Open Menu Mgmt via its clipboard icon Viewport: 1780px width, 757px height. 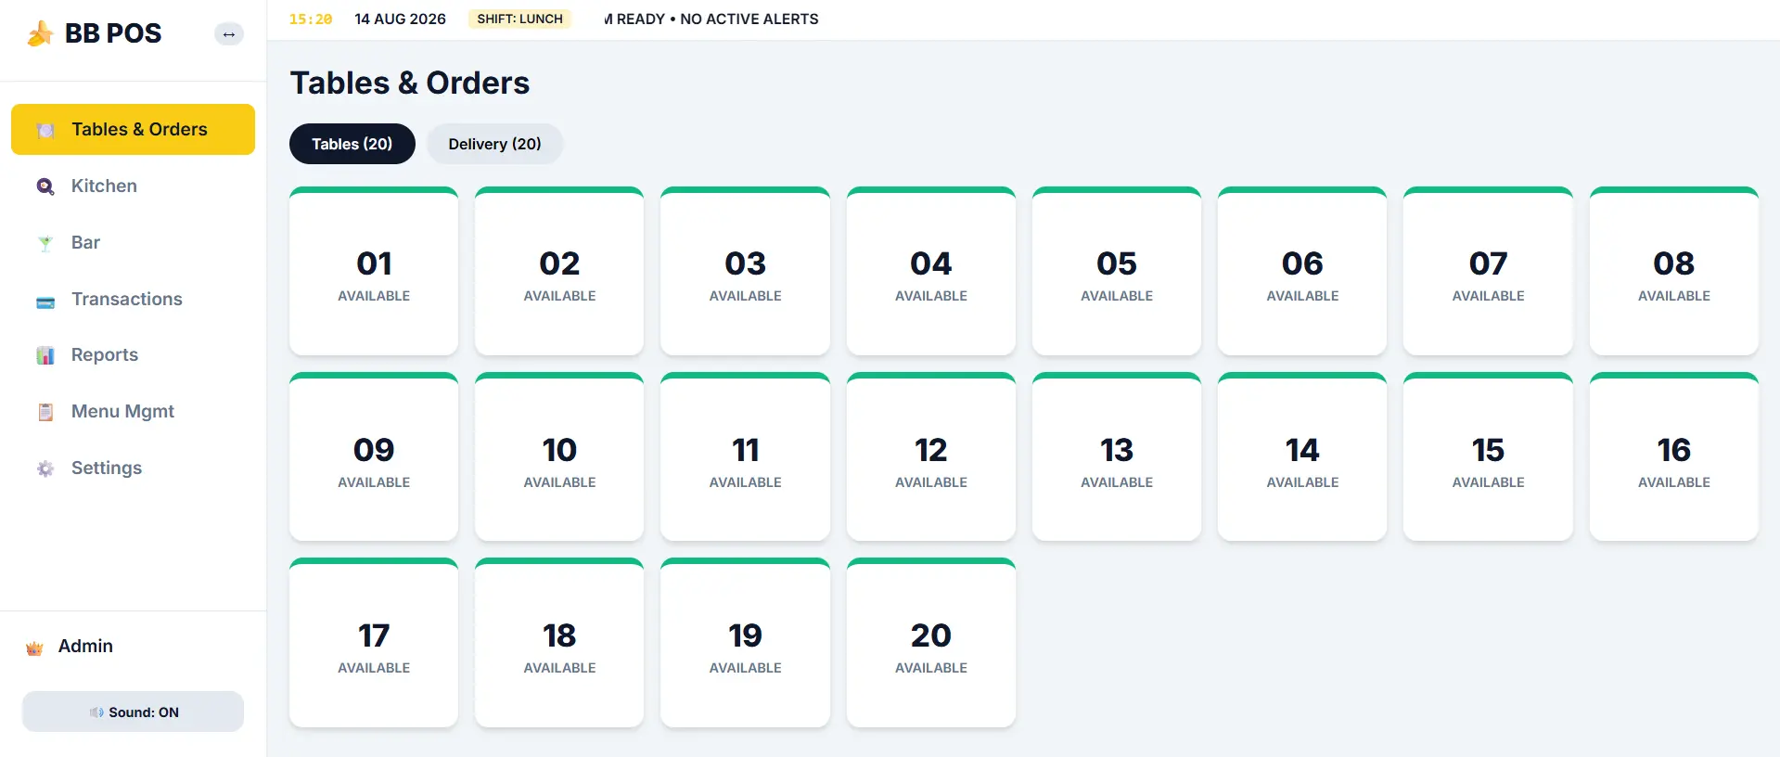tap(45, 412)
